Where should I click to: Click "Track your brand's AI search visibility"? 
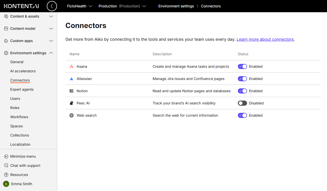[184, 103]
